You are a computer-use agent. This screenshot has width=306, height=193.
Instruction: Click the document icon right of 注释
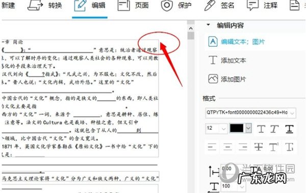click(294, 5)
